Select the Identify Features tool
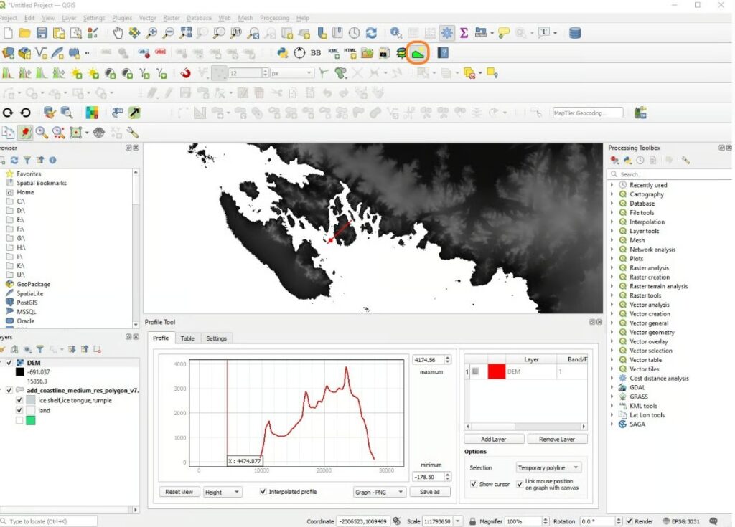Viewport: 735px width, 527px height. pos(396,33)
